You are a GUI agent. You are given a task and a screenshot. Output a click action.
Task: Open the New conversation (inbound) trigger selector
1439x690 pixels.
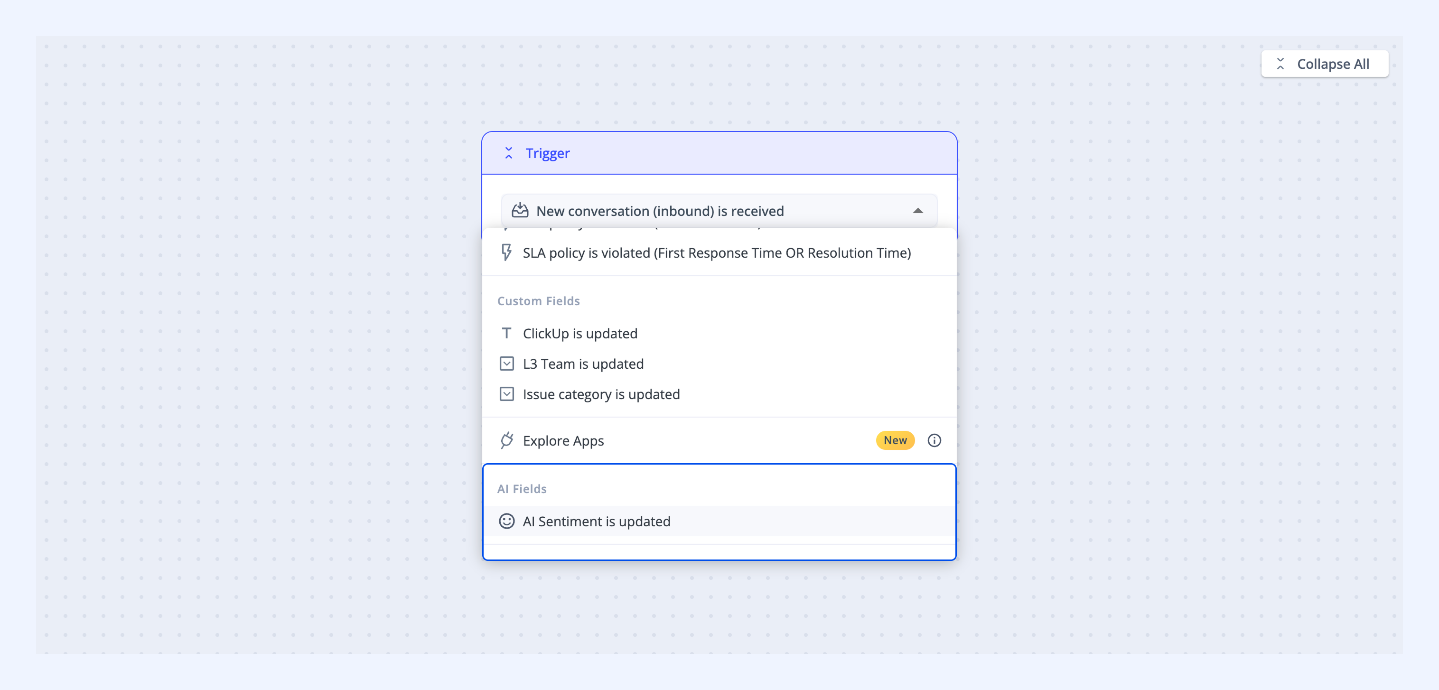coord(719,211)
